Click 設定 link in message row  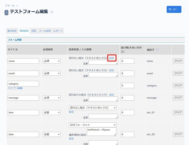click(x=112, y=95)
